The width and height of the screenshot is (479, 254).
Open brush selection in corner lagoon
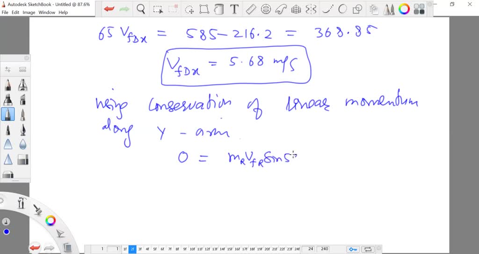(x=37, y=210)
